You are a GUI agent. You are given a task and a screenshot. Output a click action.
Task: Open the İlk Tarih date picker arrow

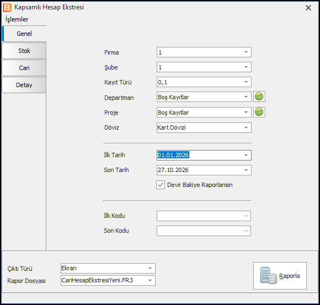[x=246, y=155]
